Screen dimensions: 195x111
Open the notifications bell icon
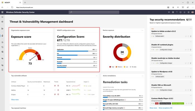click(185, 12)
